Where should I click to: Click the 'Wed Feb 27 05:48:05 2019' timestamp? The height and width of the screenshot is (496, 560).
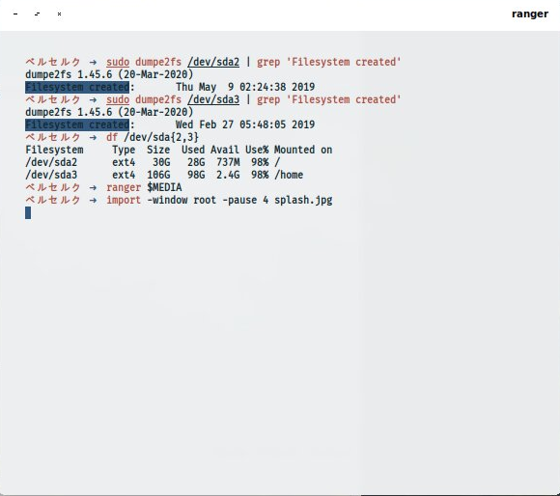pyautogui.click(x=245, y=124)
